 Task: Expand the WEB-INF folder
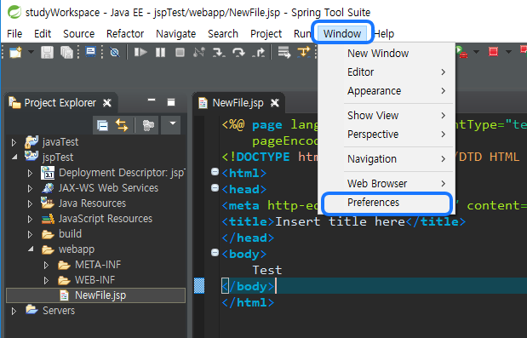click(x=46, y=281)
